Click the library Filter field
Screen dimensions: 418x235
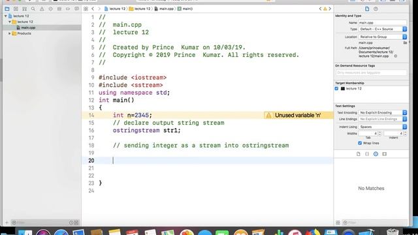pyautogui.click(x=374, y=223)
